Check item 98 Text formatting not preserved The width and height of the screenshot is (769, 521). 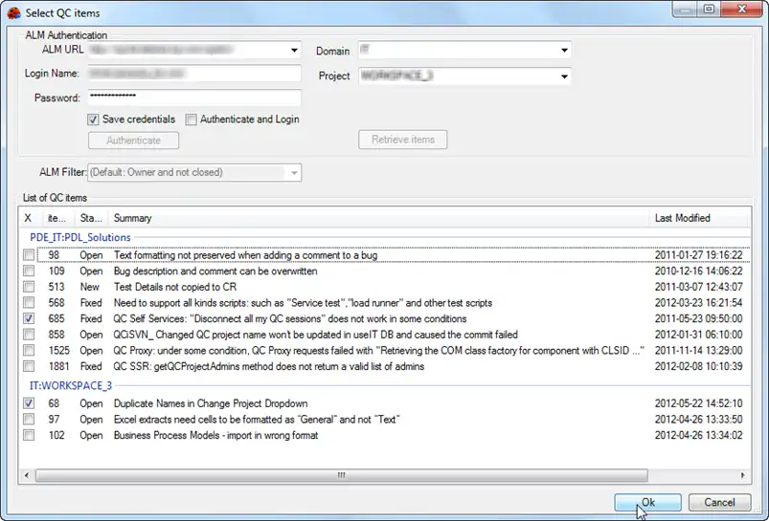29,255
